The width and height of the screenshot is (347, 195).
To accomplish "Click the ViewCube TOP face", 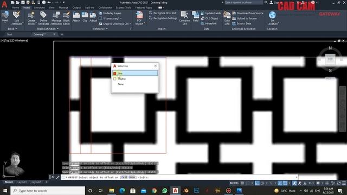I will point(330,59).
